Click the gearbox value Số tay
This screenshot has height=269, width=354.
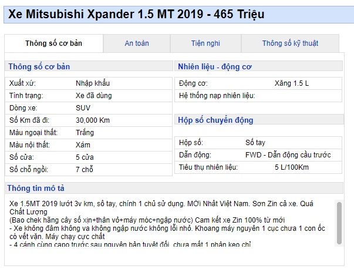coord(255,143)
